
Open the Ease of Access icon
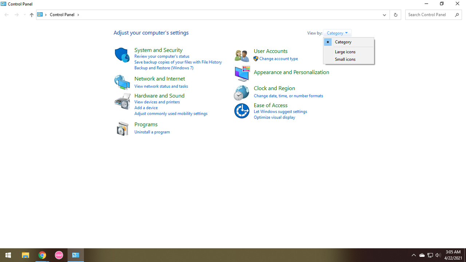[242, 111]
